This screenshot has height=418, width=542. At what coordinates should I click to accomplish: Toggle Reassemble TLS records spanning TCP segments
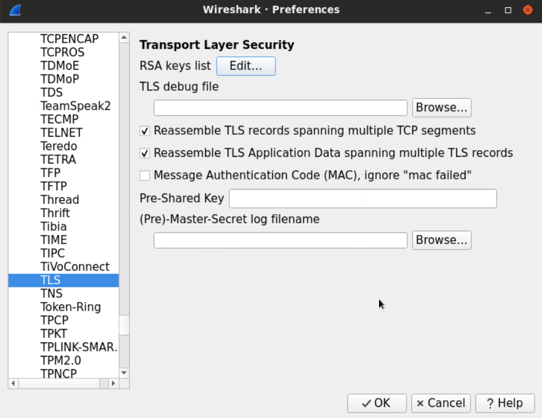(x=145, y=131)
